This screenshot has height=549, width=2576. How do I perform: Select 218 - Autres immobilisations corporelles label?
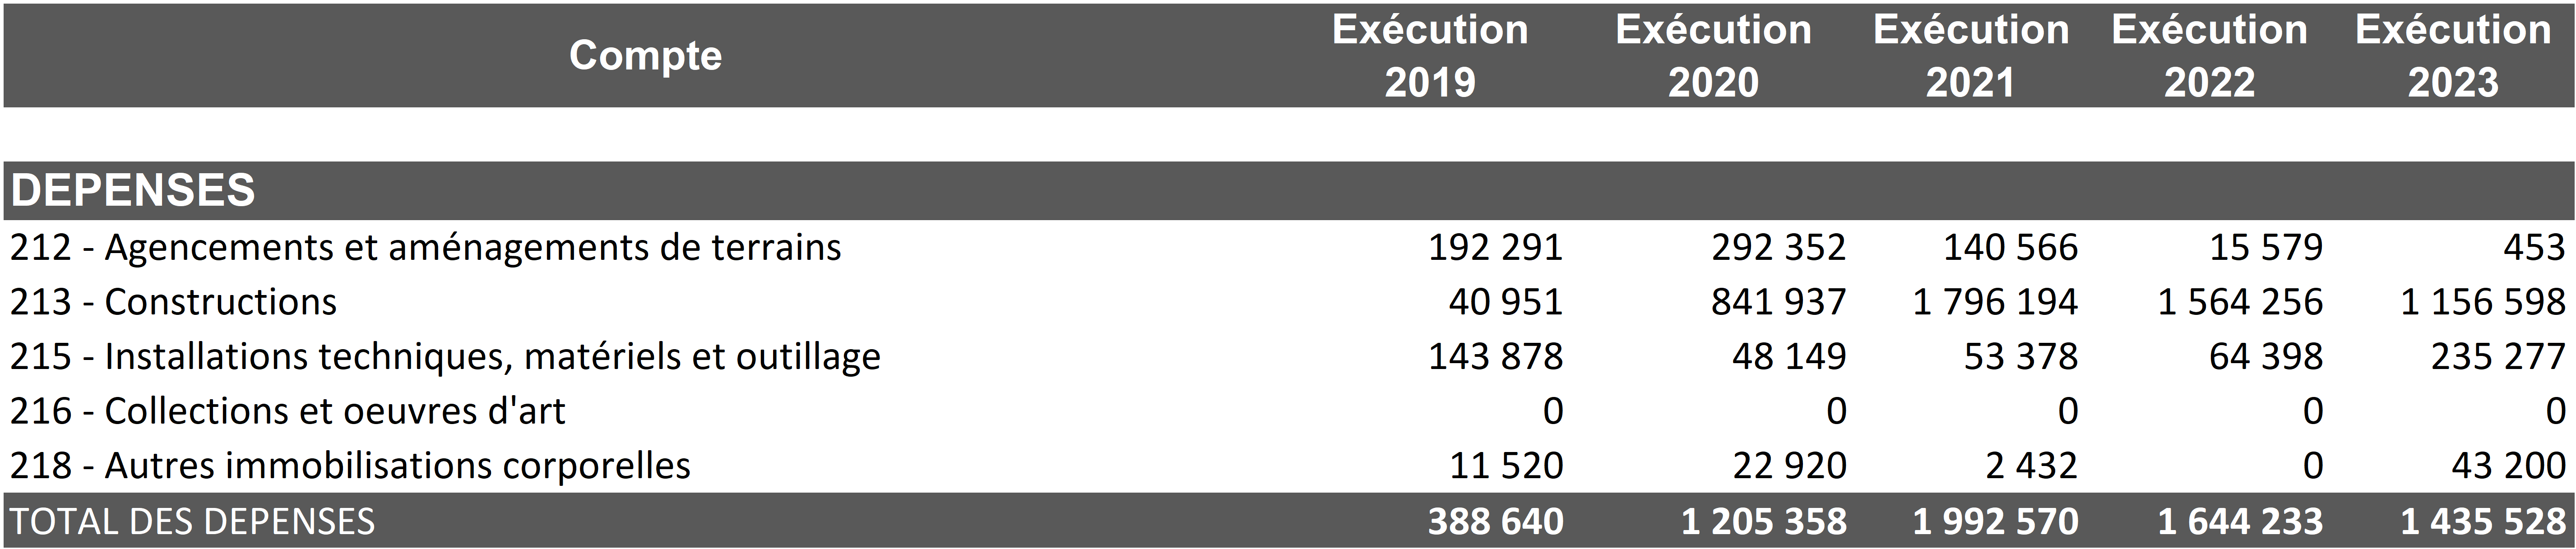351,466
